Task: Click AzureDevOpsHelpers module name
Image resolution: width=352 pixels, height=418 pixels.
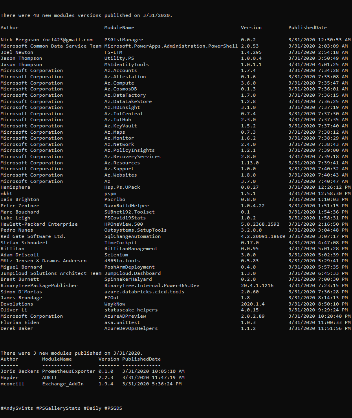Action: pyautogui.click(x=131, y=328)
